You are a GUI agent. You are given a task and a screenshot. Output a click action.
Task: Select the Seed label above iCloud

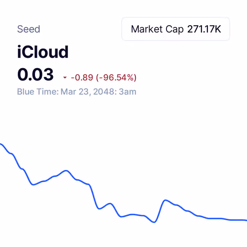click(x=29, y=29)
